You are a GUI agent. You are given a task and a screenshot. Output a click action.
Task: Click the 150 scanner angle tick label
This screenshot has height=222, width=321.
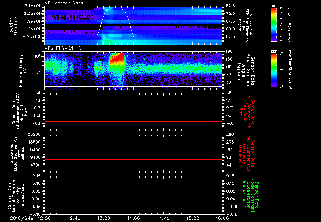[229, 59]
